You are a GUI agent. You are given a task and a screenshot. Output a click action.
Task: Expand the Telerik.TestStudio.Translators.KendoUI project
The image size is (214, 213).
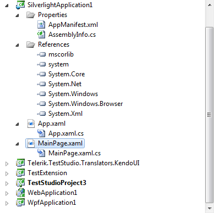(x=7, y=164)
